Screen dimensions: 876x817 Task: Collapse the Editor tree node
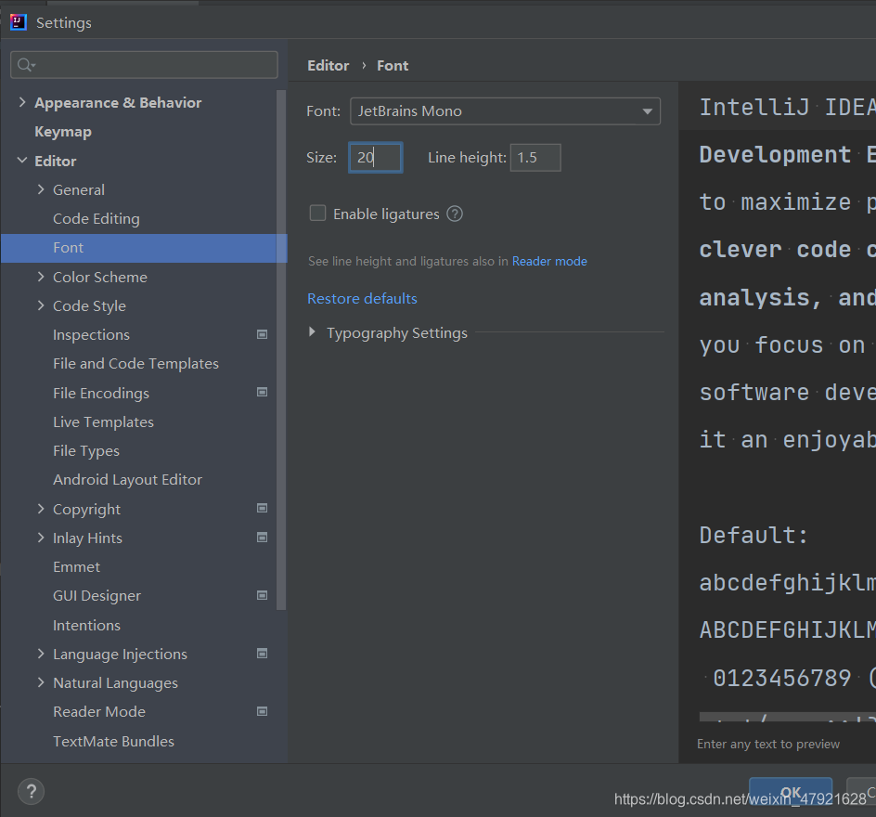[x=22, y=161]
